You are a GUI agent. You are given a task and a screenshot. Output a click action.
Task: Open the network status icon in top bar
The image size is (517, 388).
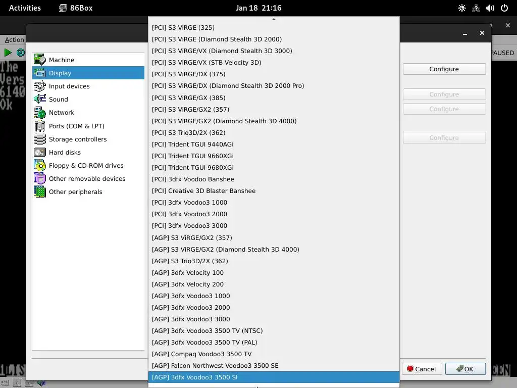[x=476, y=8]
